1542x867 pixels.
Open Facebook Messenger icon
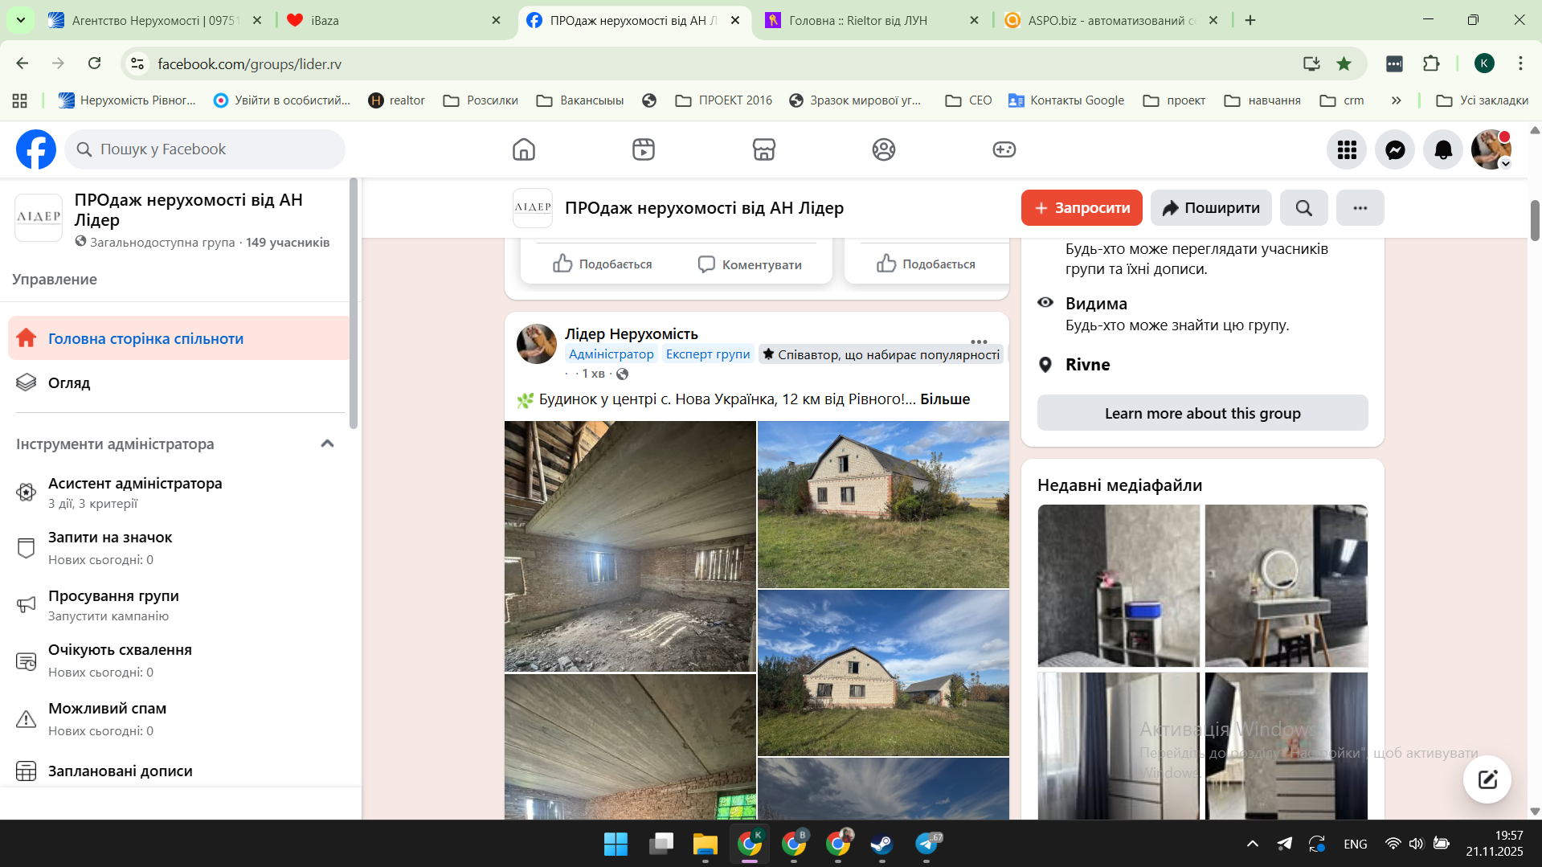pos(1395,149)
